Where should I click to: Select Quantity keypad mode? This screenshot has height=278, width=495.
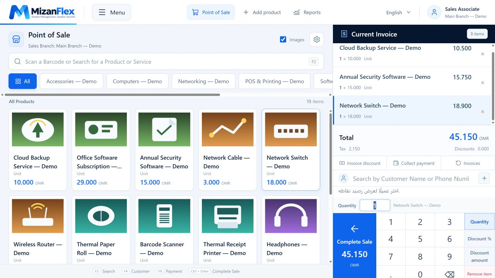point(480,222)
